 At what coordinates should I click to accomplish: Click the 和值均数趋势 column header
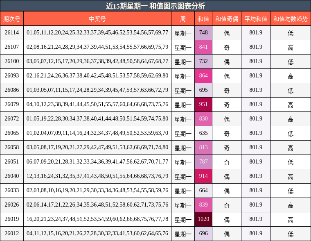[291, 19]
